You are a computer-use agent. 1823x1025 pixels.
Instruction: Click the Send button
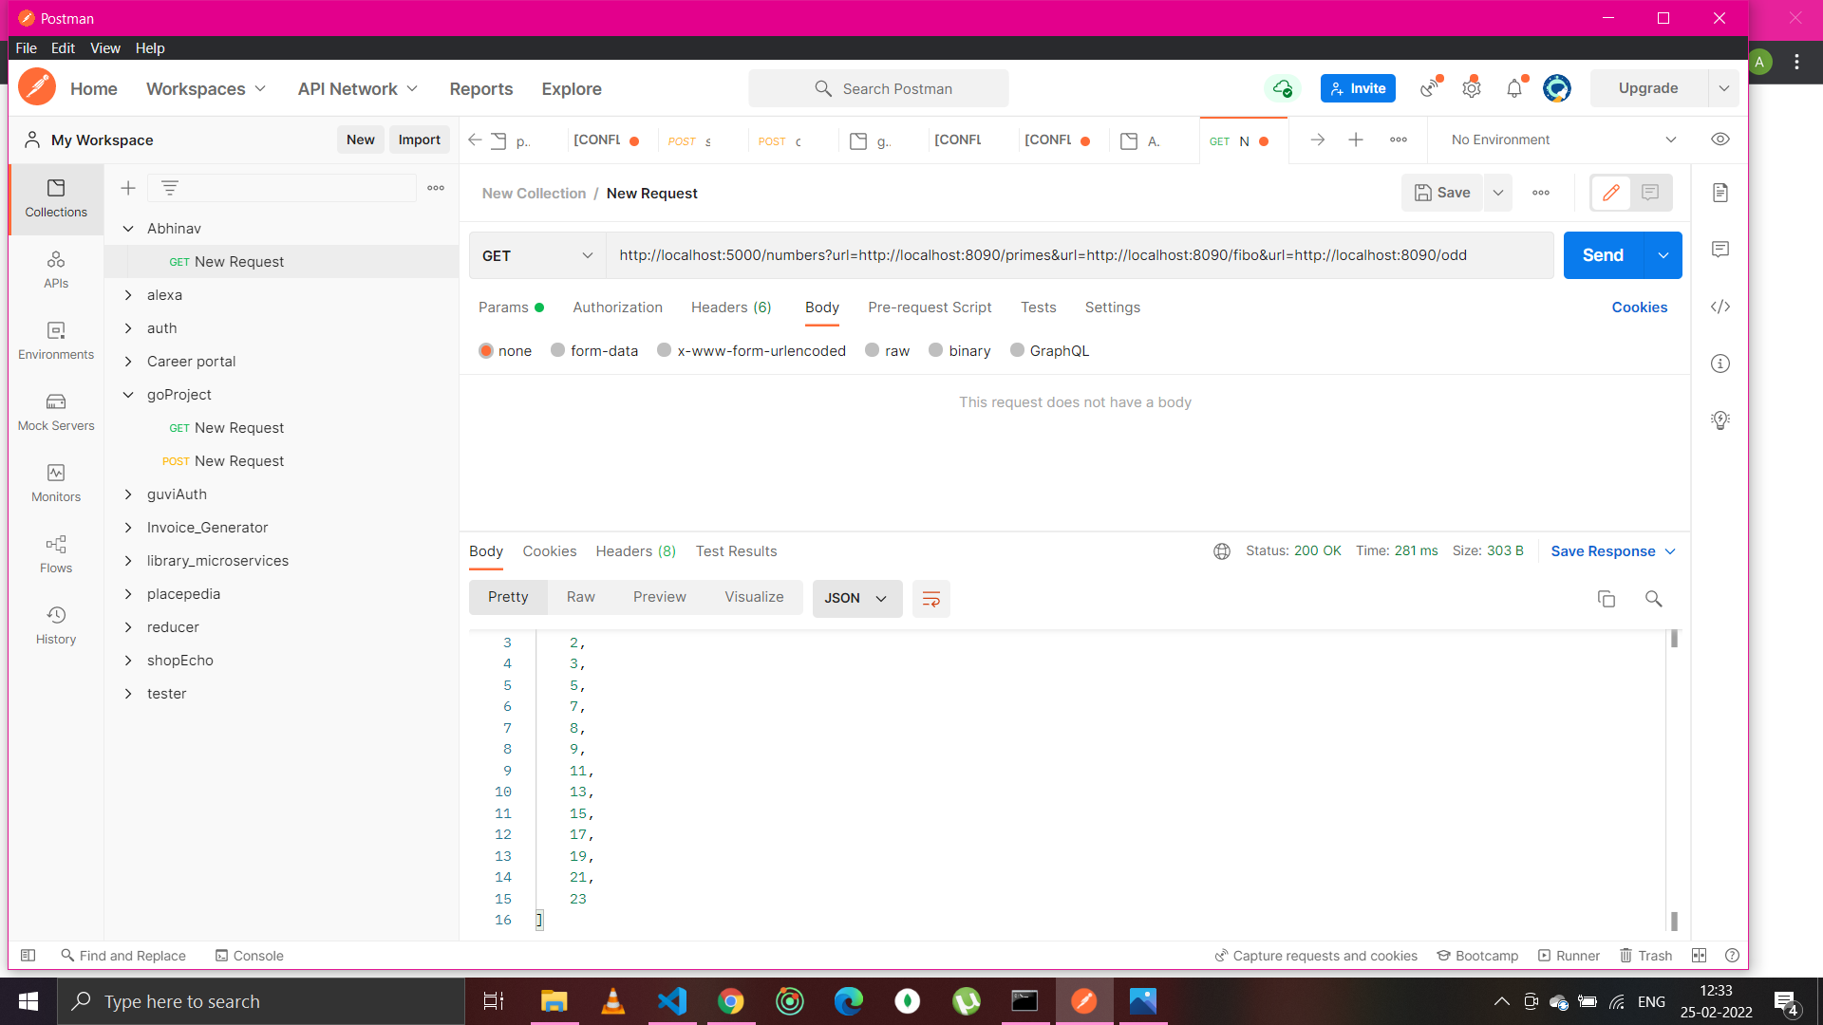coord(1603,255)
